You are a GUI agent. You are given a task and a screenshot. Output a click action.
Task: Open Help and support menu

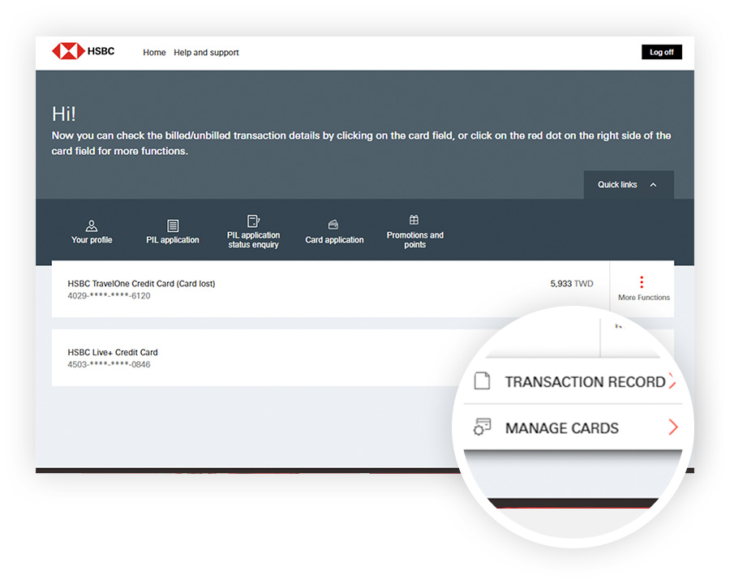coord(206,53)
